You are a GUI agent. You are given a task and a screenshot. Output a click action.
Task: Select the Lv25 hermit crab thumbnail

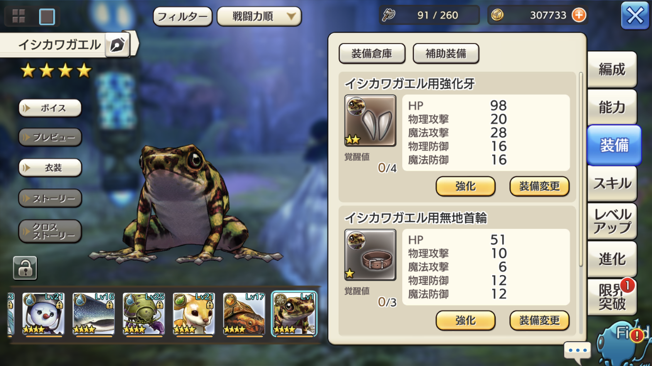[x=144, y=314]
